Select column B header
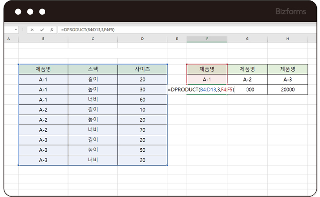320x197 pixels. (43, 39)
